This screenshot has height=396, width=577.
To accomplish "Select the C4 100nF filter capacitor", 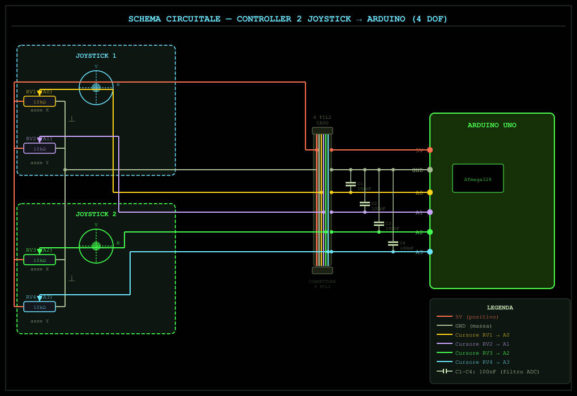I will 393,242.
